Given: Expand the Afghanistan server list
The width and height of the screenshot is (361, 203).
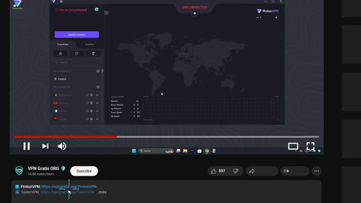Looking at the screenshot, I should tap(97, 95).
